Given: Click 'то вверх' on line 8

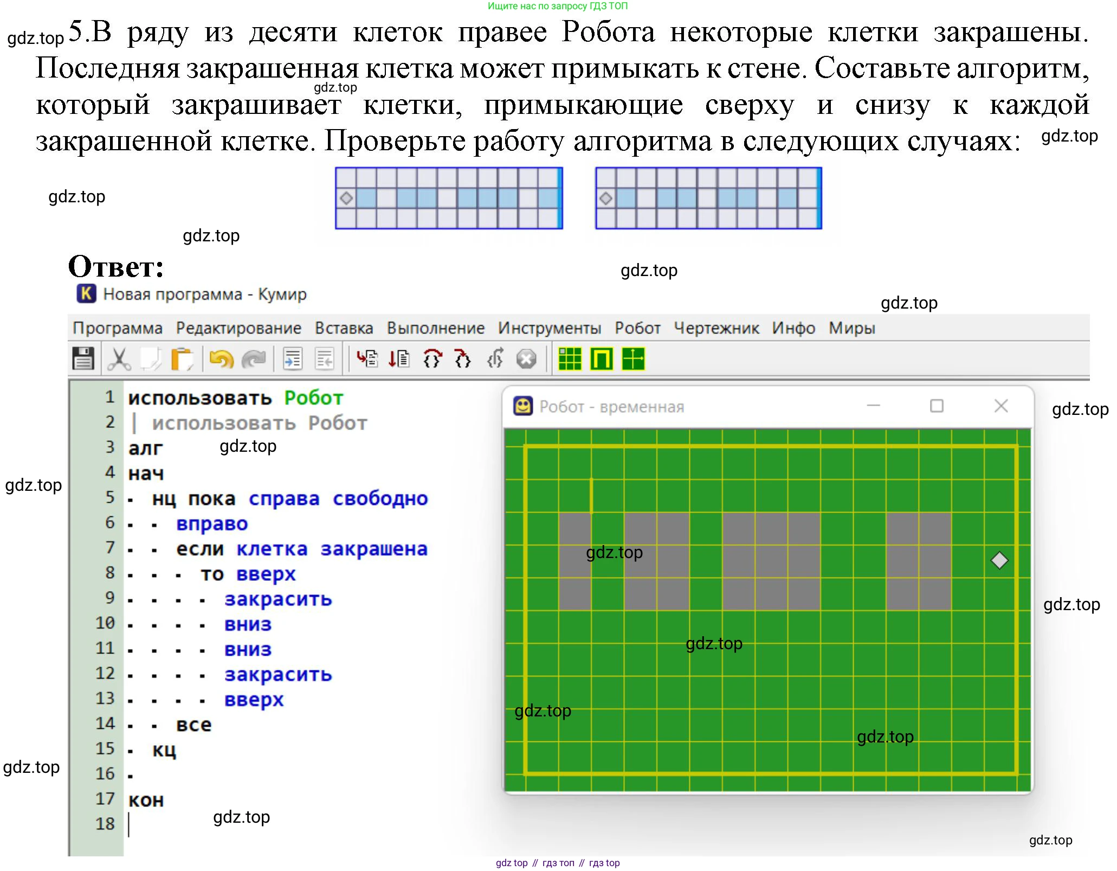Looking at the screenshot, I should 248,574.
